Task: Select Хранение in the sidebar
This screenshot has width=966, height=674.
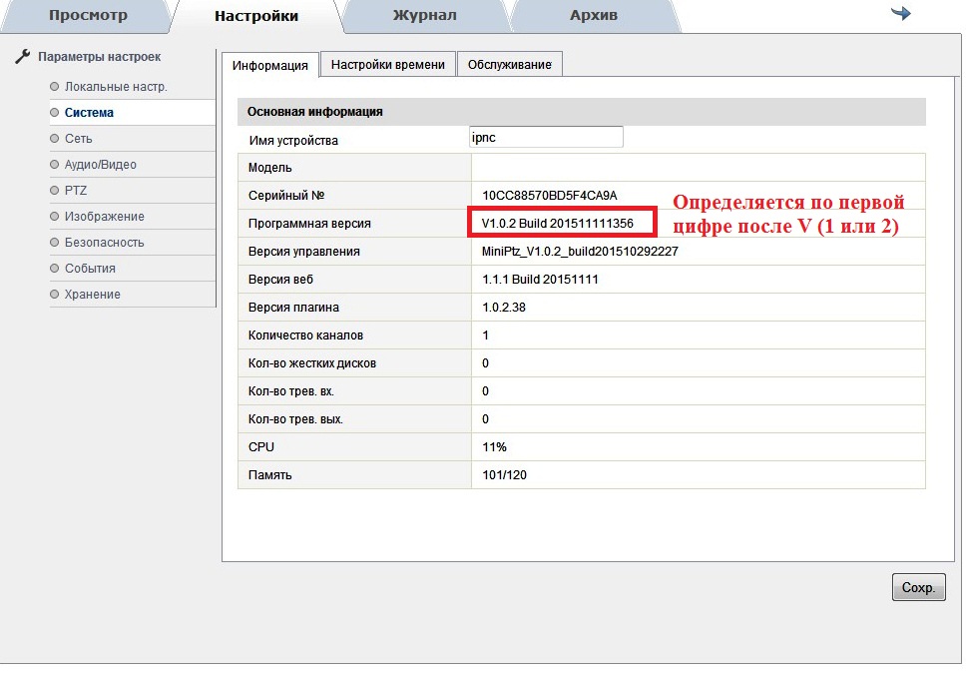Action: (92, 295)
